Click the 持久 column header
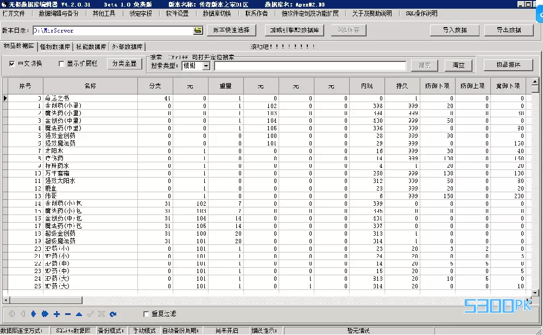This screenshot has width=543, height=335. [x=402, y=86]
